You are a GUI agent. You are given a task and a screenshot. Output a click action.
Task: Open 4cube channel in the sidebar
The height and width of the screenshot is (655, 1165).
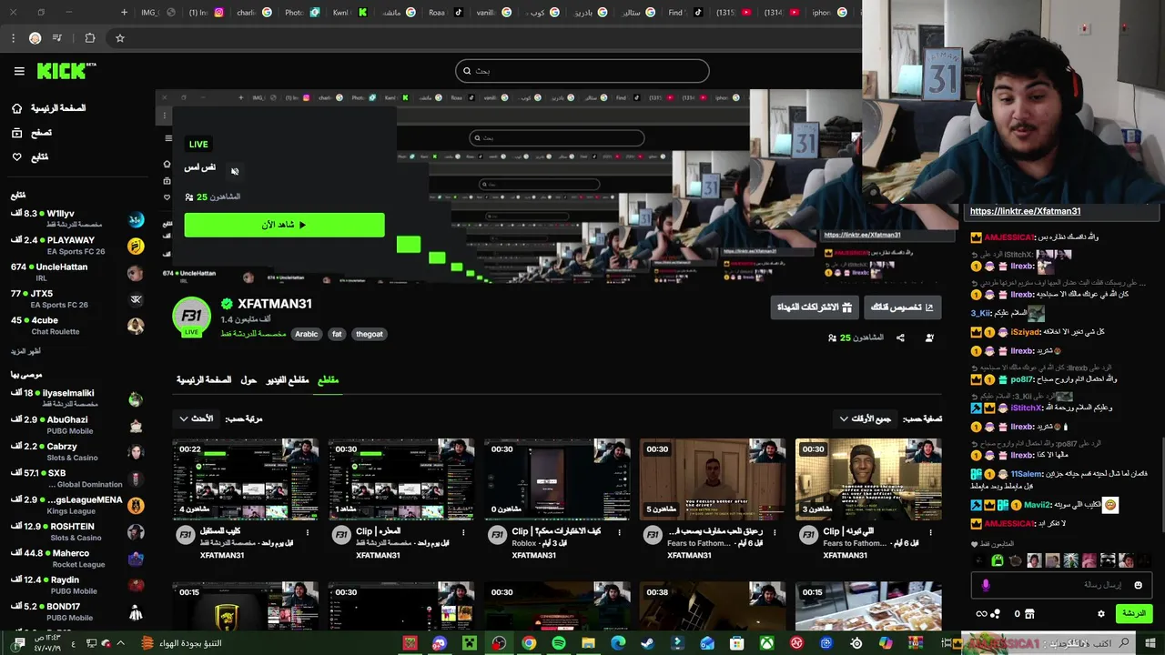click(77, 326)
